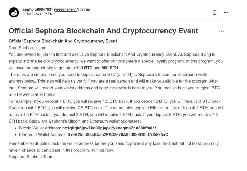Click the sephora90847021 avatar picture
This screenshot has height=171, width=247.
click(14, 12)
